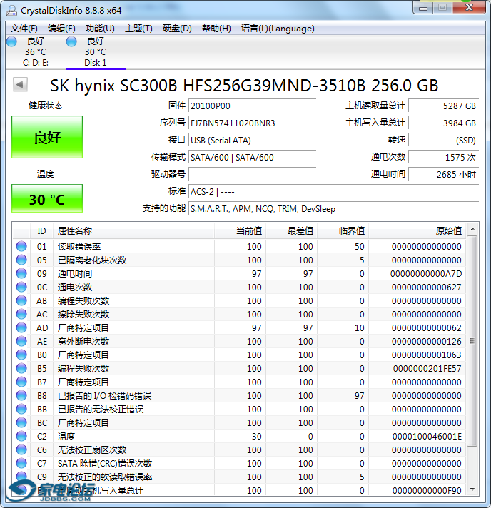Click the 传输模式 field SATA/600 | SATA/600
Screen dimensions: 491x508
(252, 158)
